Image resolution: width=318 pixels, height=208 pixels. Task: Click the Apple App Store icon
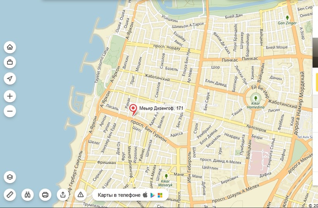pyautogui.click(x=145, y=195)
